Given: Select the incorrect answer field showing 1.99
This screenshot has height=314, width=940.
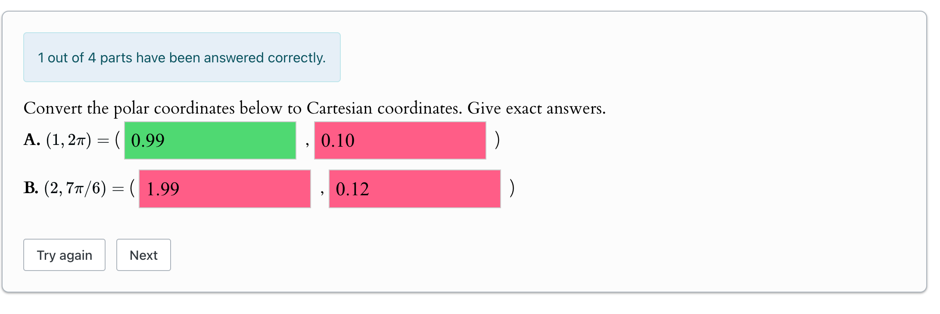Looking at the screenshot, I should point(224,189).
